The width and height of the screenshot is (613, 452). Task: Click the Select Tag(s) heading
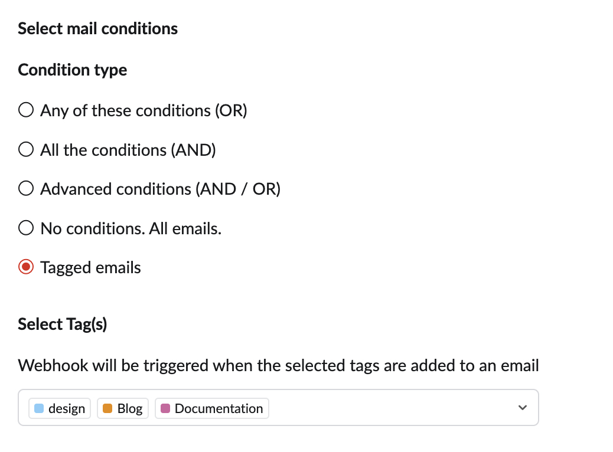(x=63, y=325)
